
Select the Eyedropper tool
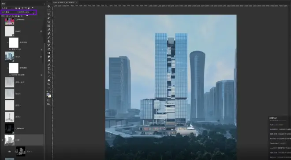pos(49,29)
